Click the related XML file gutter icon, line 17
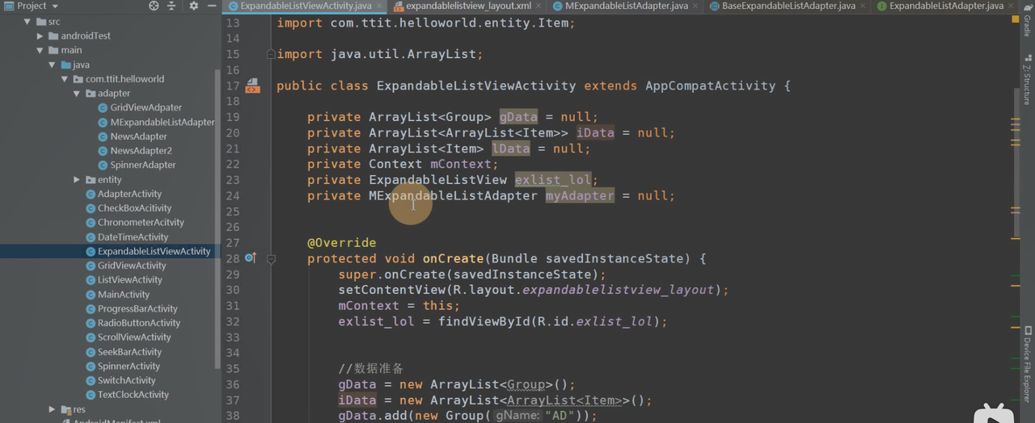The image size is (1035, 423). 252,86
